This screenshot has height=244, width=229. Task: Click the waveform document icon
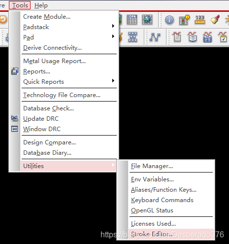pos(177,37)
